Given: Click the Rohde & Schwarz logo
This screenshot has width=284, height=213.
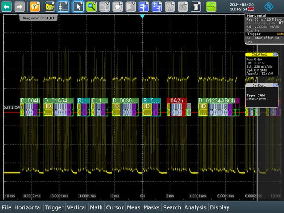Looking at the screenshot, I should (269, 7).
